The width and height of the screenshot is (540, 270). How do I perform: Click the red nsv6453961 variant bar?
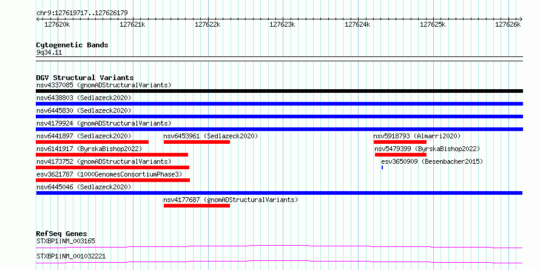point(197,142)
